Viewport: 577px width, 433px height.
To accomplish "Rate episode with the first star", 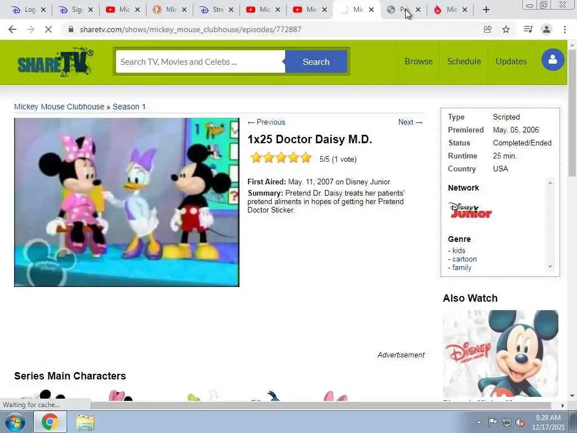I will (x=256, y=158).
